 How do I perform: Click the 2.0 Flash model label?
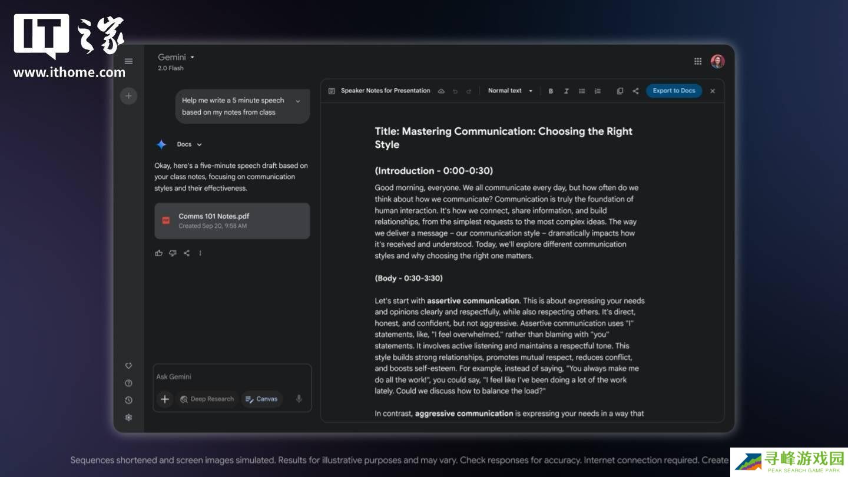(x=171, y=68)
